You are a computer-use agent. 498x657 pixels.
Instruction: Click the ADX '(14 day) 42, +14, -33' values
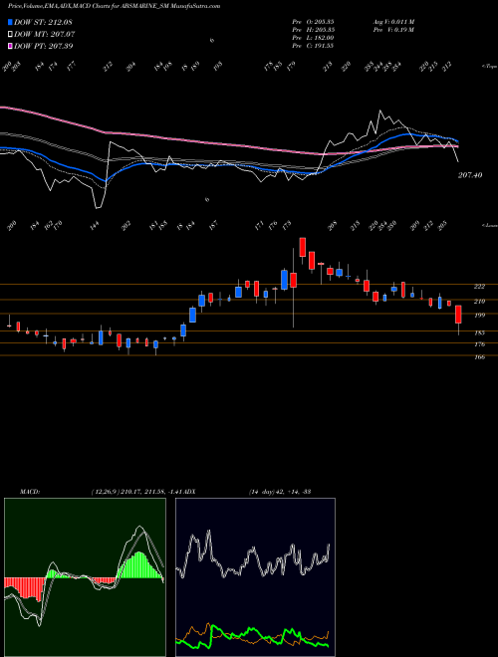tap(279, 491)
